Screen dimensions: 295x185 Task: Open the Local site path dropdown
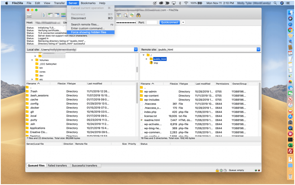click(136, 49)
